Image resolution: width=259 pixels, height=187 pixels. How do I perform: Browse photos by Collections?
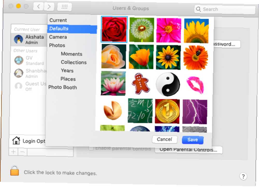pyautogui.click(x=74, y=62)
